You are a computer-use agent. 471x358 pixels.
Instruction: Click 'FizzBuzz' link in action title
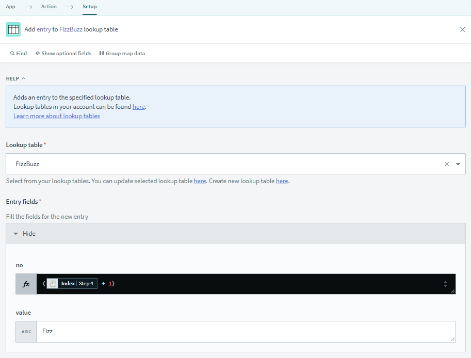point(71,29)
